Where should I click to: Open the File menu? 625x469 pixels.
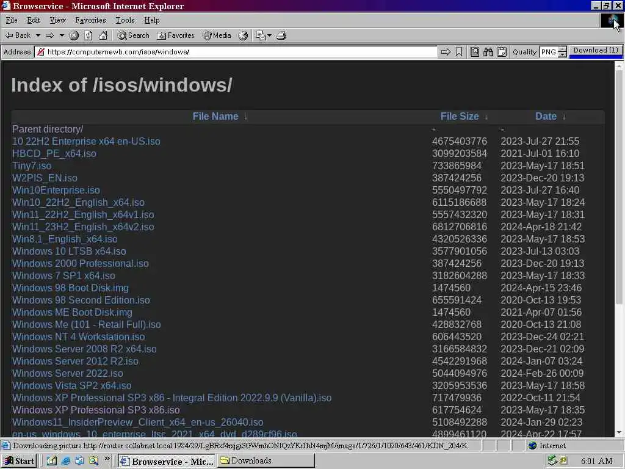[x=12, y=20]
